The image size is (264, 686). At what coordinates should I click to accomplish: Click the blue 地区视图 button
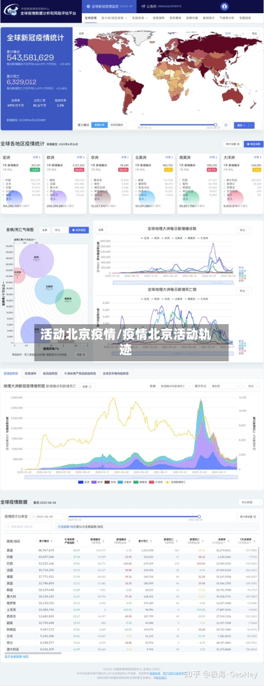[253, 144]
